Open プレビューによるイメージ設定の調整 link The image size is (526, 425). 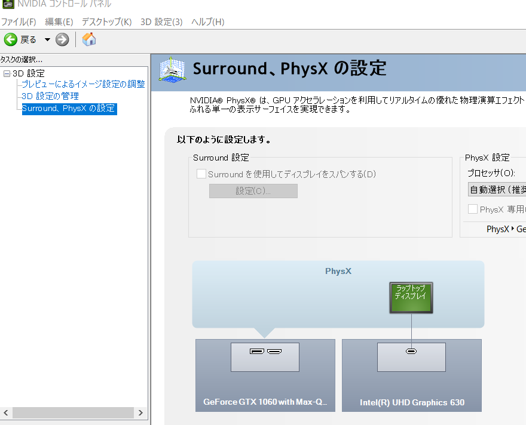(83, 84)
